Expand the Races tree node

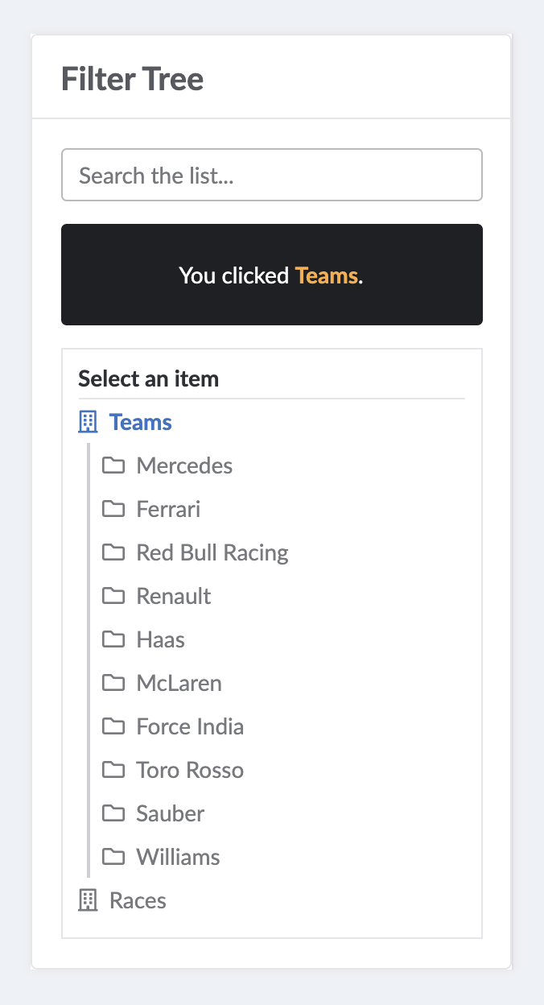[138, 900]
